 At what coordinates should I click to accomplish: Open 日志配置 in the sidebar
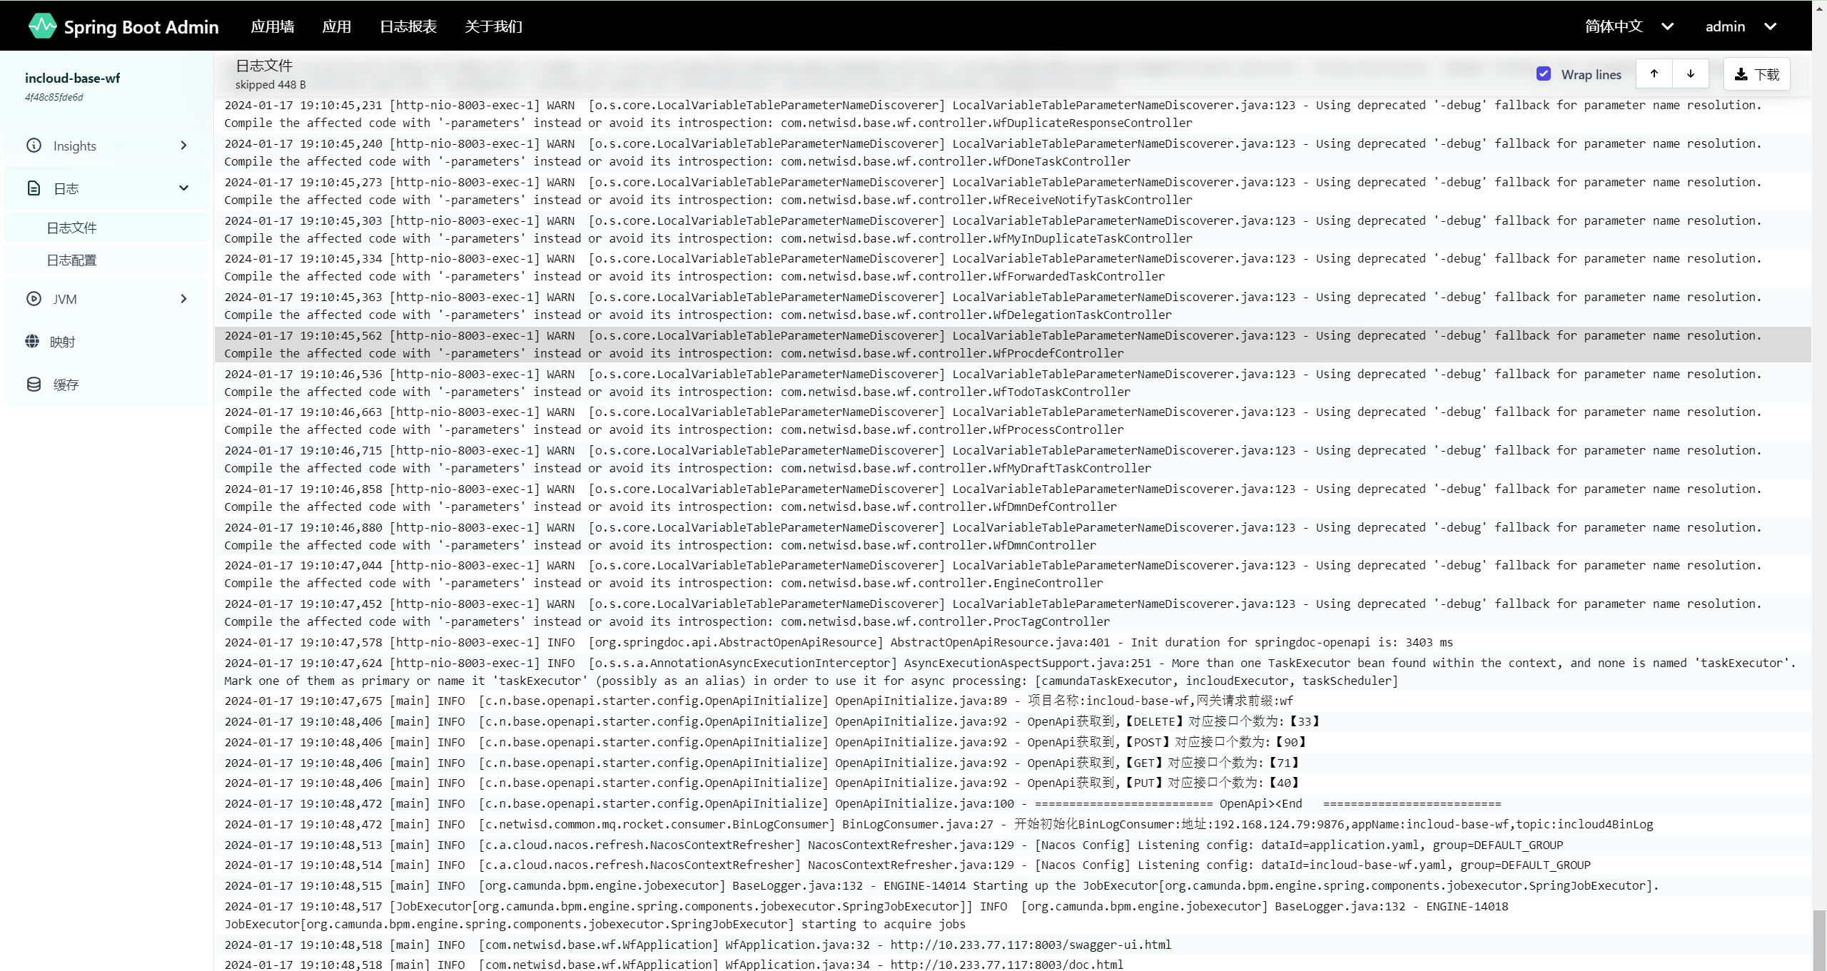coord(71,260)
